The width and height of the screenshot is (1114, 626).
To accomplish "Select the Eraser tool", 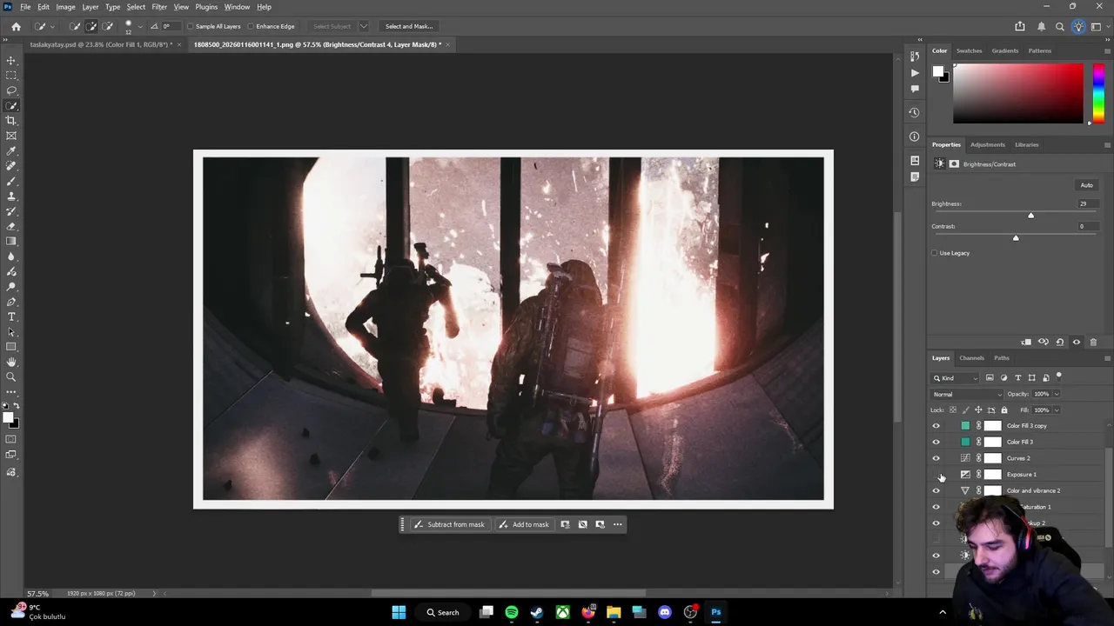I will click(11, 226).
